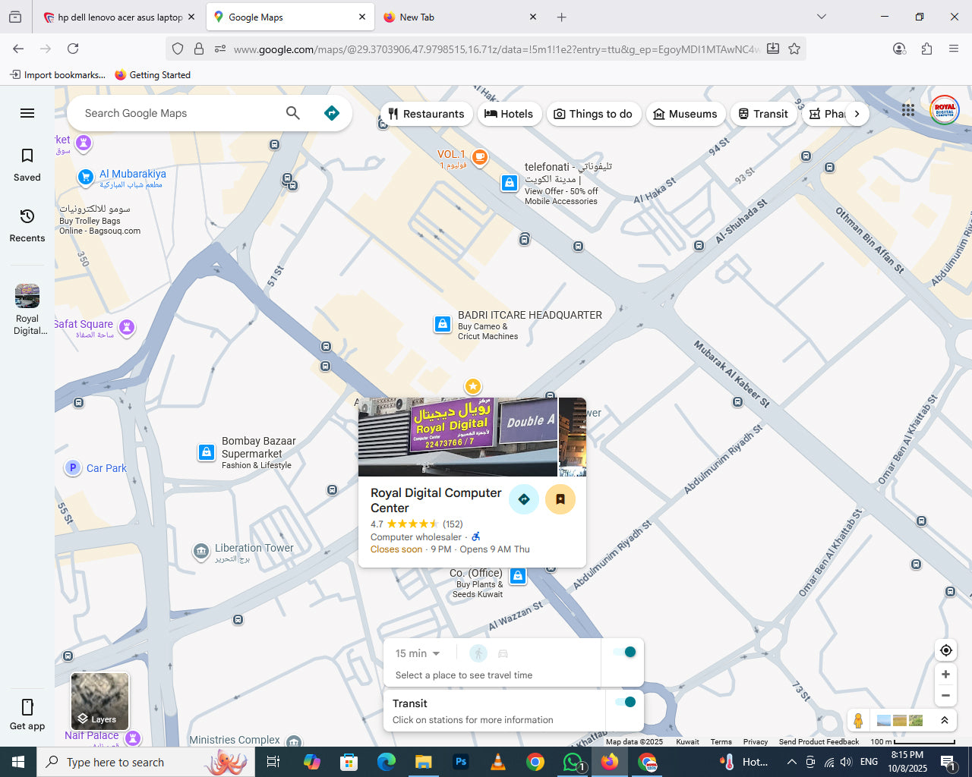Open the Recents history panel
Viewport: 972px width, 777px height.
pos(27,225)
